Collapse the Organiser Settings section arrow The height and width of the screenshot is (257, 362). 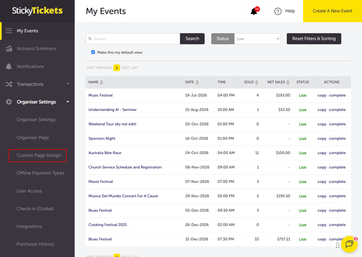pos(68,102)
